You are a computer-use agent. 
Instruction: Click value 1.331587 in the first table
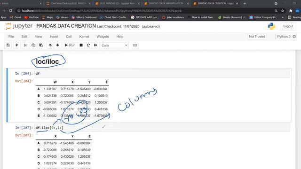click(x=50, y=89)
